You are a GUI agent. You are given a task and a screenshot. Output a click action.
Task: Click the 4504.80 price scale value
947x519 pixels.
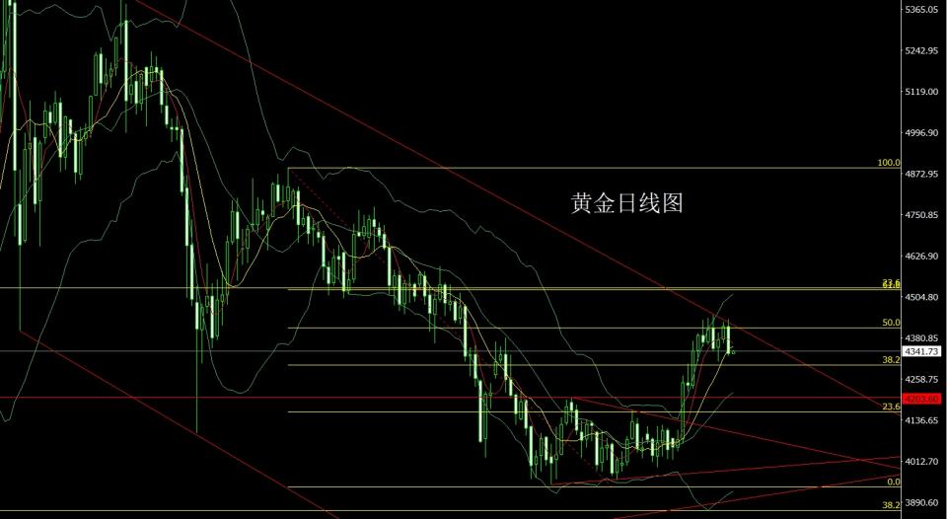(921, 297)
